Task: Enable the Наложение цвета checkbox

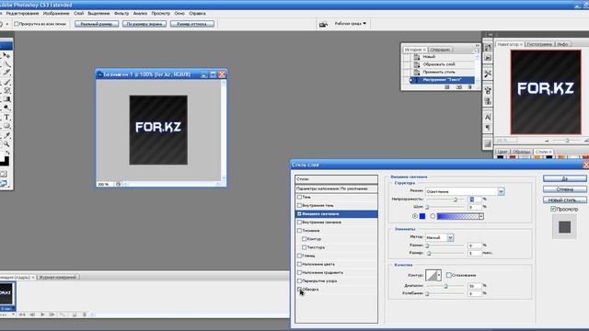Action: pos(299,264)
